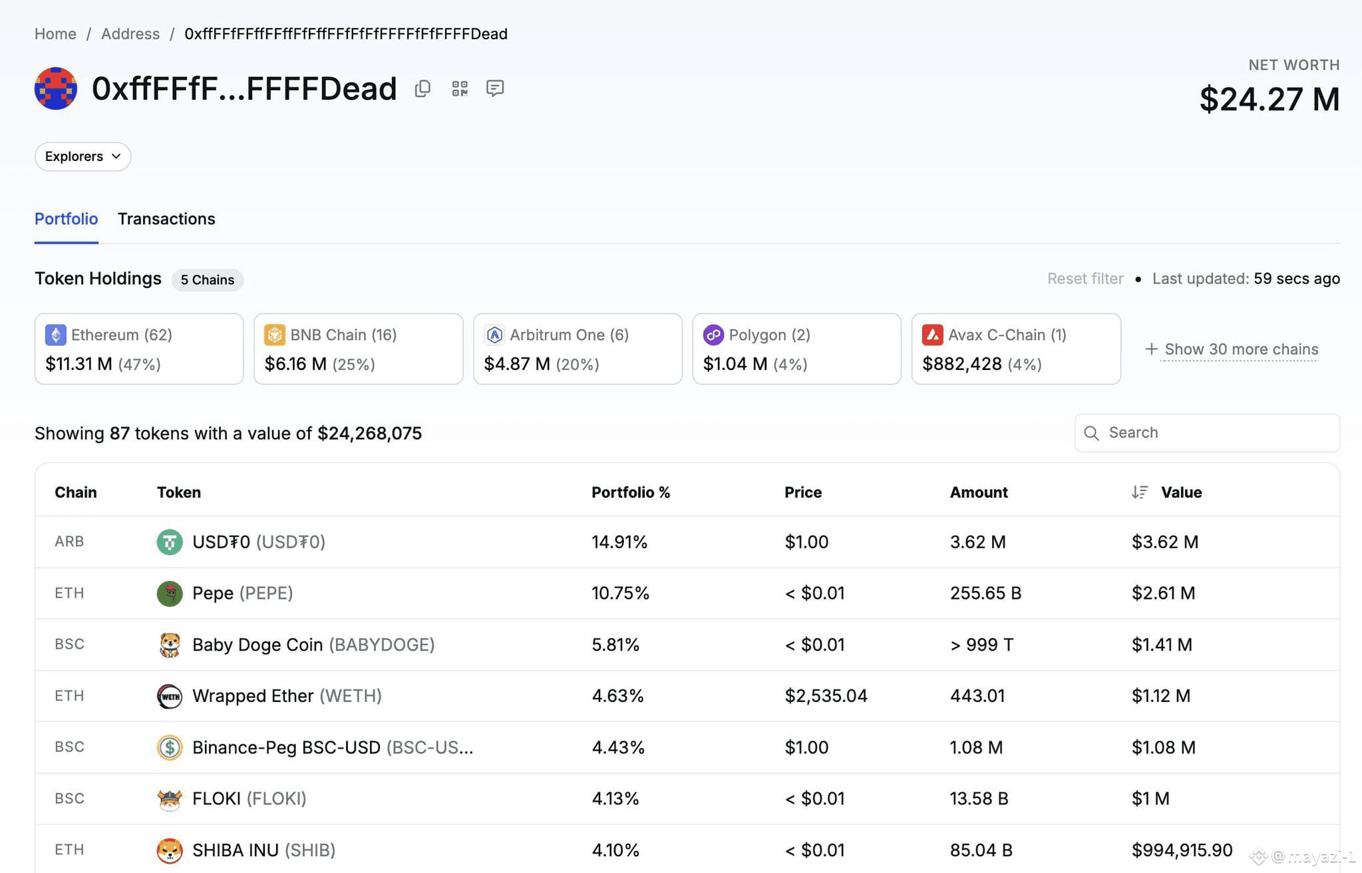Switch to the Transactions tab

(166, 219)
